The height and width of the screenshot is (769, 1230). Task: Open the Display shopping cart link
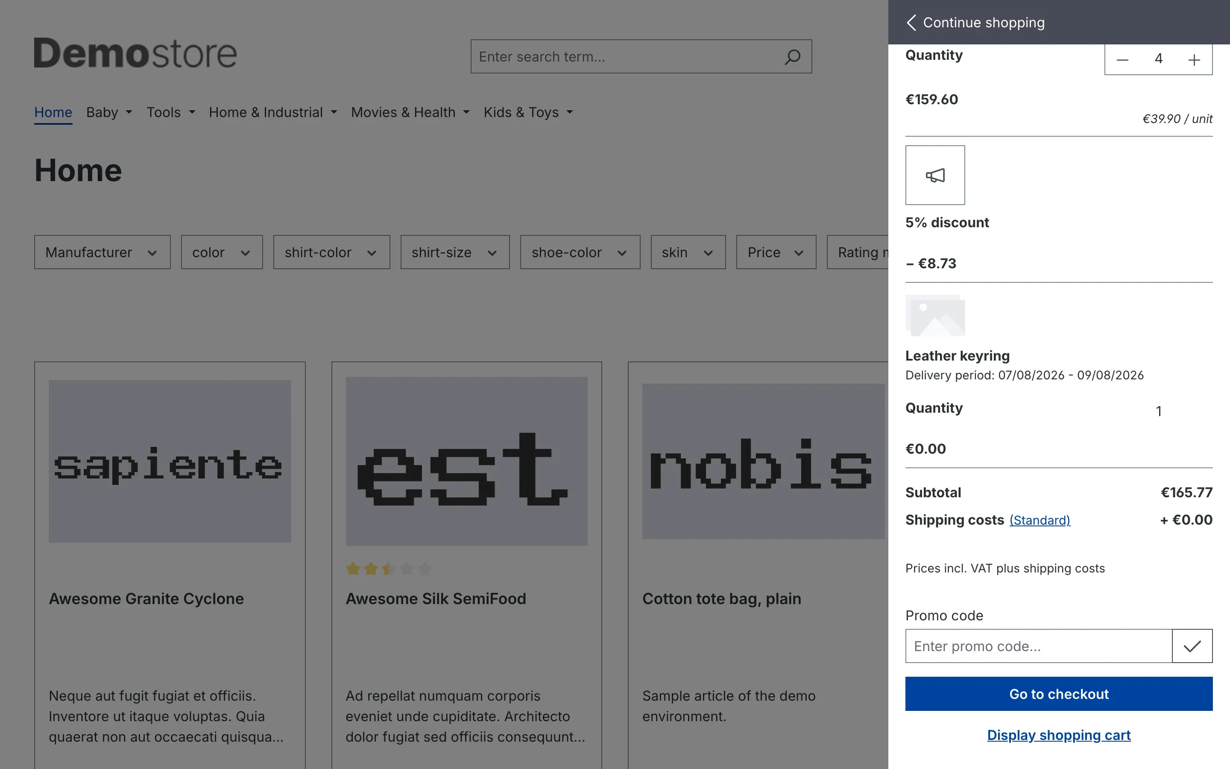click(1059, 735)
